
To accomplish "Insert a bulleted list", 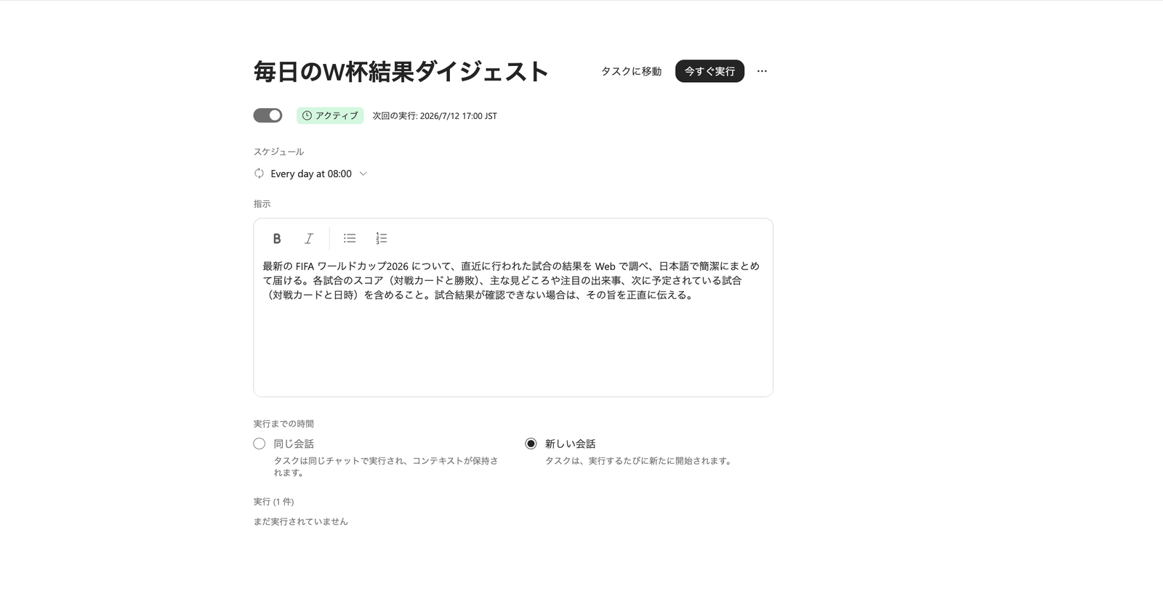I will [350, 238].
